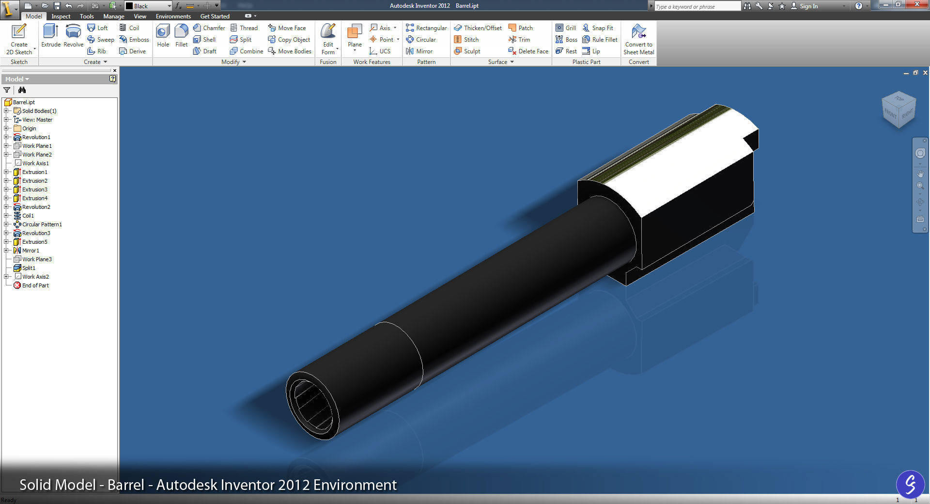Launch the Combine tool
Image resolution: width=930 pixels, height=504 pixels.
[247, 51]
